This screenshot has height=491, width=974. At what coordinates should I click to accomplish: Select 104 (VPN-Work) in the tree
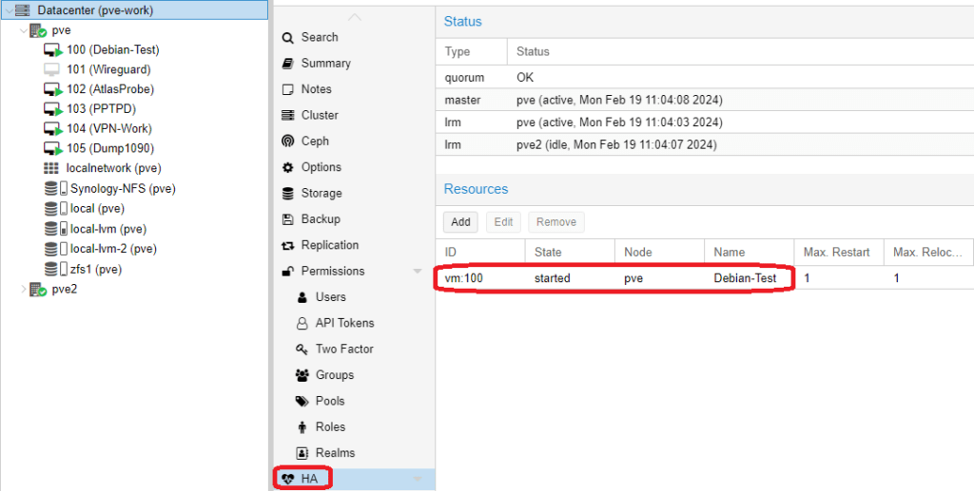pyautogui.click(x=109, y=129)
